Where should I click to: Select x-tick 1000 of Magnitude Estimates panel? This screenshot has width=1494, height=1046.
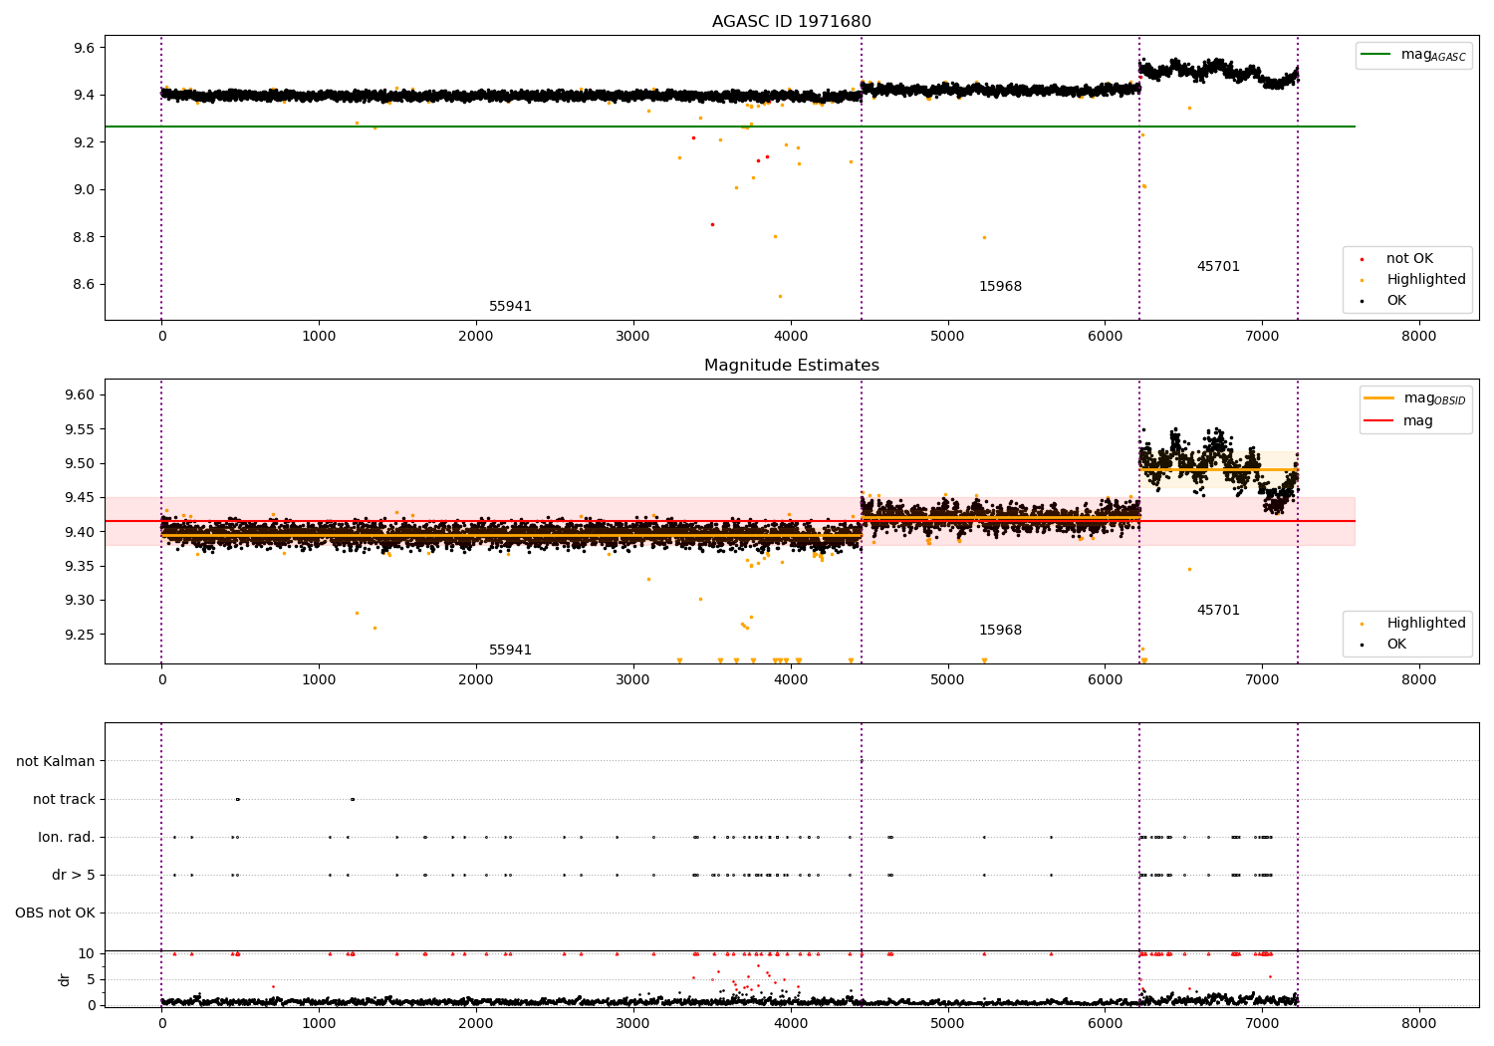click(319, 680)
